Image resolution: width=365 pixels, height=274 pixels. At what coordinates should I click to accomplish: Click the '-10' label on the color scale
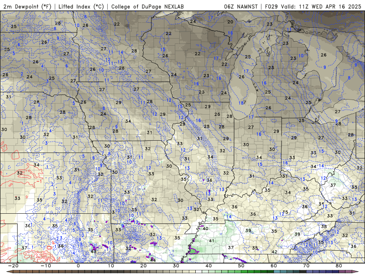(46, 266)
